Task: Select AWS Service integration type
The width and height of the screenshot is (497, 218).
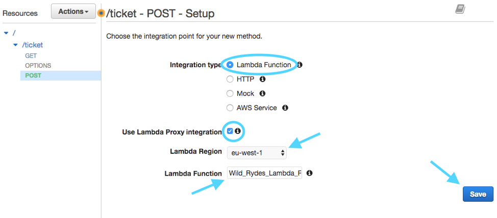Action: click(230, 108)
